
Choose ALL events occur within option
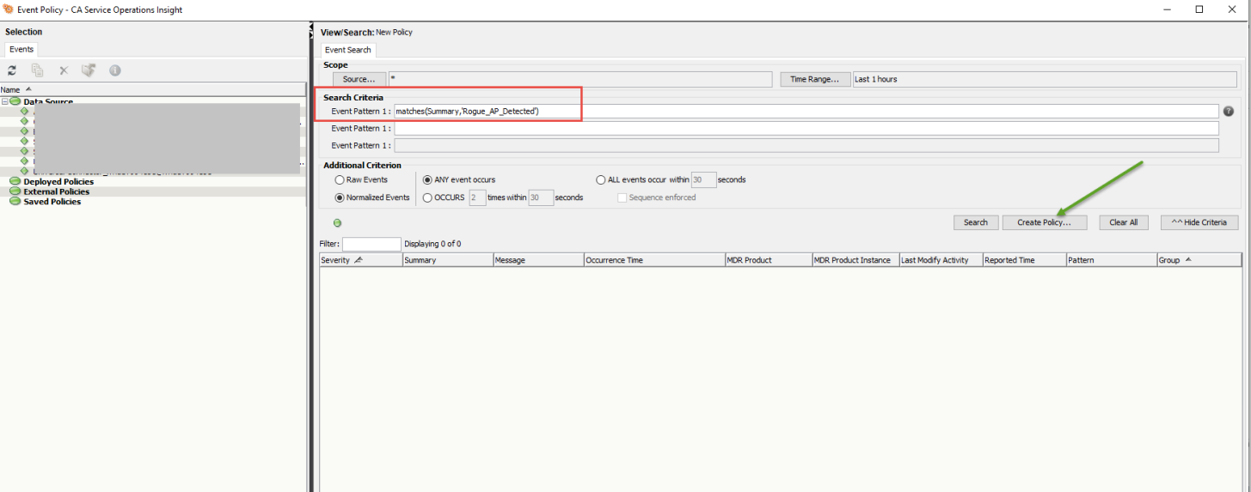tap(601, 180)
